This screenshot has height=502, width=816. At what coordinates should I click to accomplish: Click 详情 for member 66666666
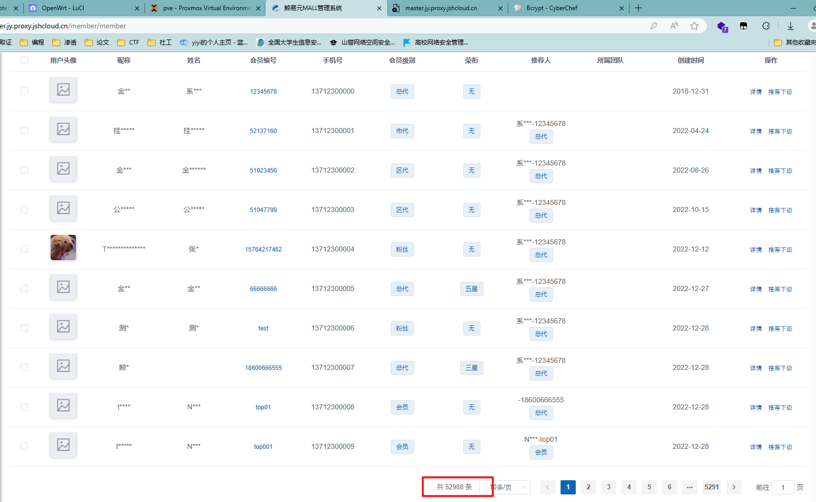point(756,289)
